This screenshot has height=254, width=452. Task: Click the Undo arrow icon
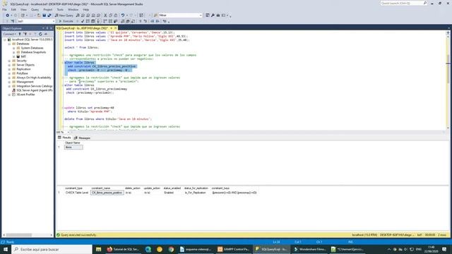coord(123,16)
